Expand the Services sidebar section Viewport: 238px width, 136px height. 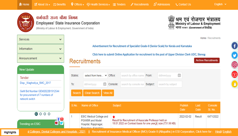(40, 39)
